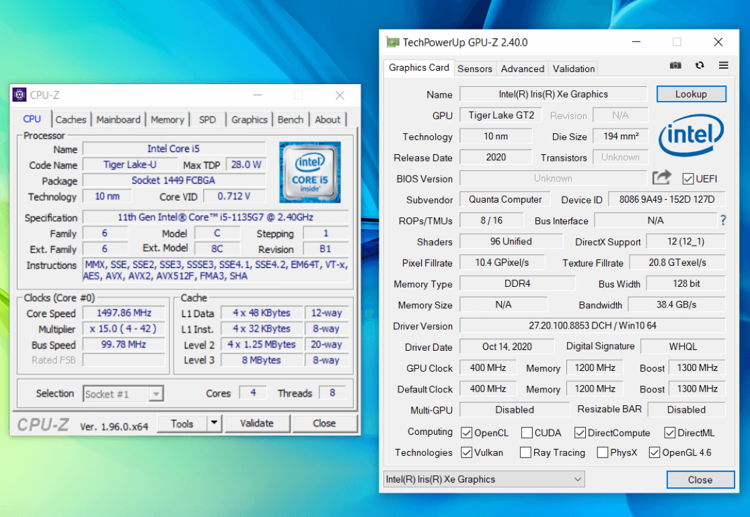Click the GPU Name text field

tap(553, 94)
